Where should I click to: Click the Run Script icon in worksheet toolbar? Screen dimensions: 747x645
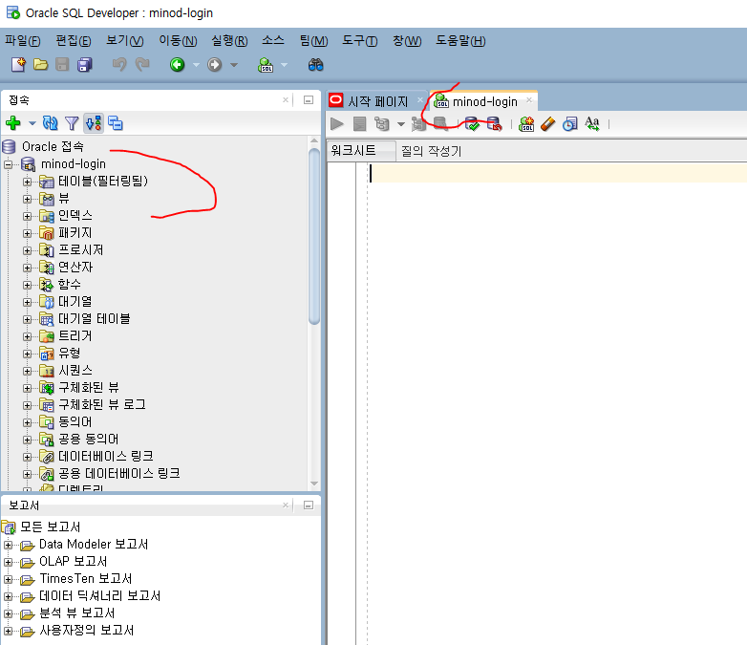[x=360, y=124]
